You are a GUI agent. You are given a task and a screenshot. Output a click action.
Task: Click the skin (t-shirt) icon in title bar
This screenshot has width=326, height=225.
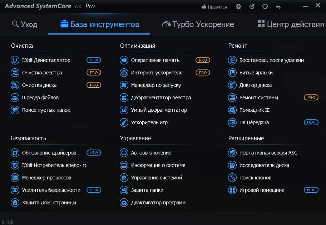tap(265, 7)
